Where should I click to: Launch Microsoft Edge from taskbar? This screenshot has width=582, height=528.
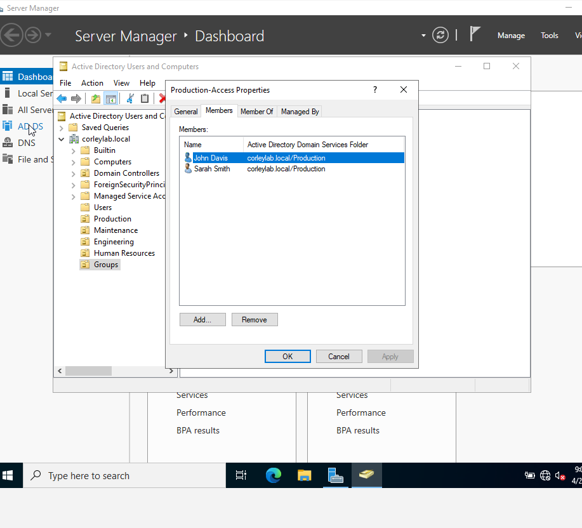274,475
